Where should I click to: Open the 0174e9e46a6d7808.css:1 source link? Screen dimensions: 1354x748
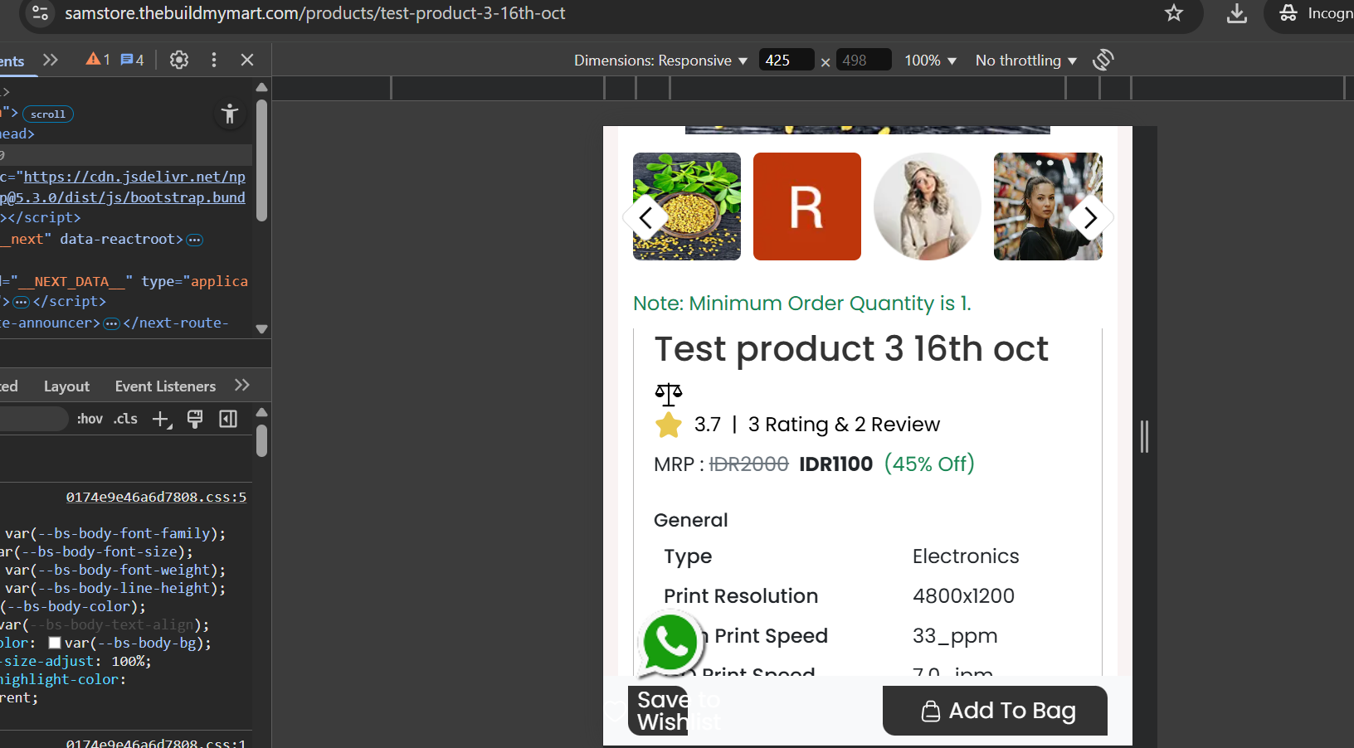156,742
